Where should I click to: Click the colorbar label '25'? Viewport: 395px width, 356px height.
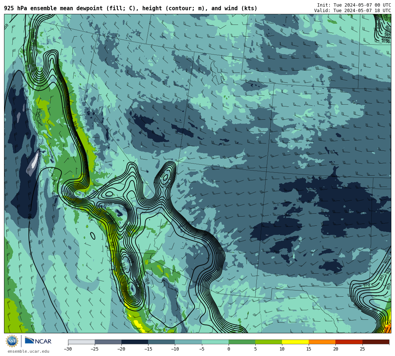tap(362, 349)
